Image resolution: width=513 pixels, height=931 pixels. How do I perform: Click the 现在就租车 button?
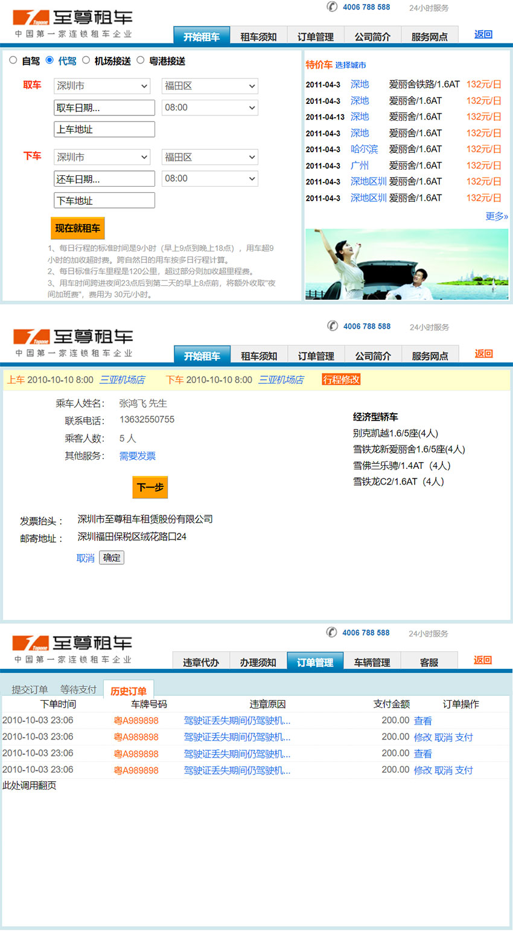click(x=77, y=228)
